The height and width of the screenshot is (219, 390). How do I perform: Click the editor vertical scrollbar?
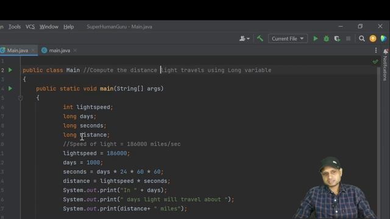point(379,142)
